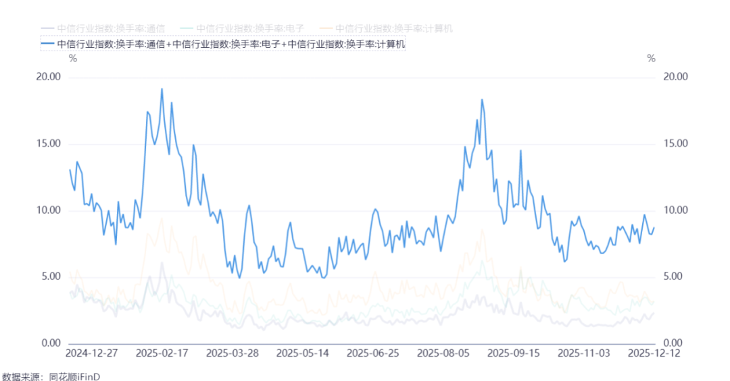The image size is (730, 381).
Task: Toggle the 换手率:电子 legend series
Action: (x=242, y=28)
